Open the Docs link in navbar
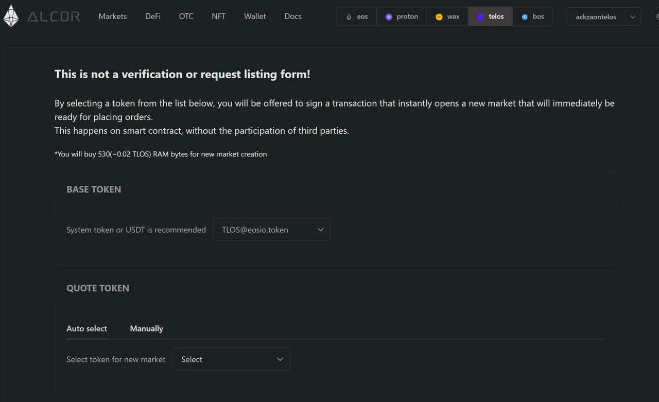The height and width of the screenshot is (402, 659). [x=293, y=16]
